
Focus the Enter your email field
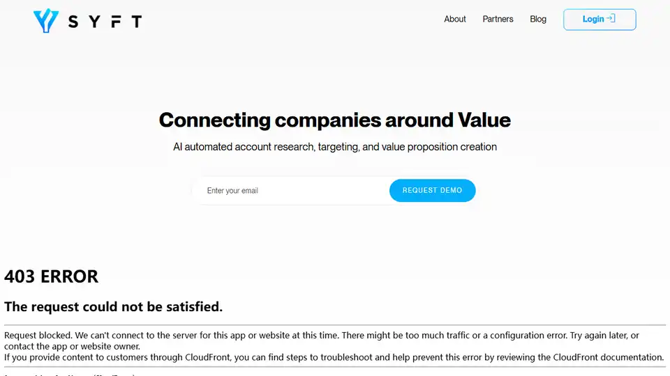(x=290, y=191)
